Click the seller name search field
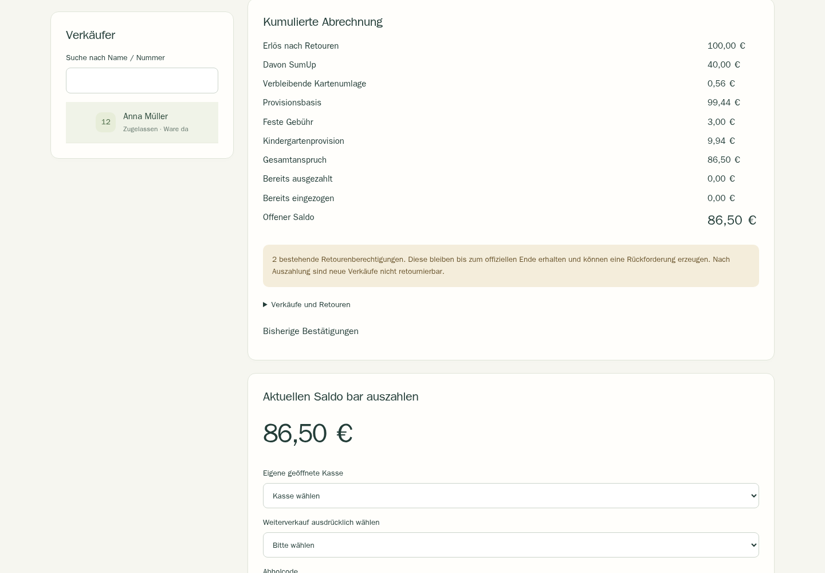The width and height of the screenshot is (825, 573). [x=142, y=80]
